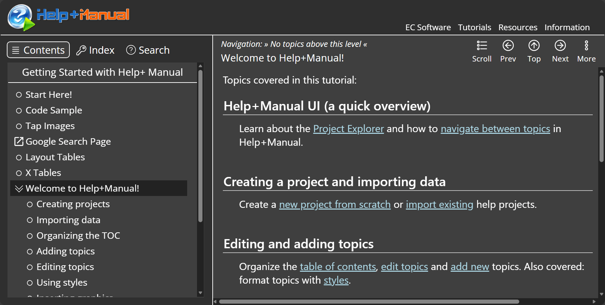Follow the navigate between topics link
This screenshot has width=605, height=305.
(x=495, y=129)
